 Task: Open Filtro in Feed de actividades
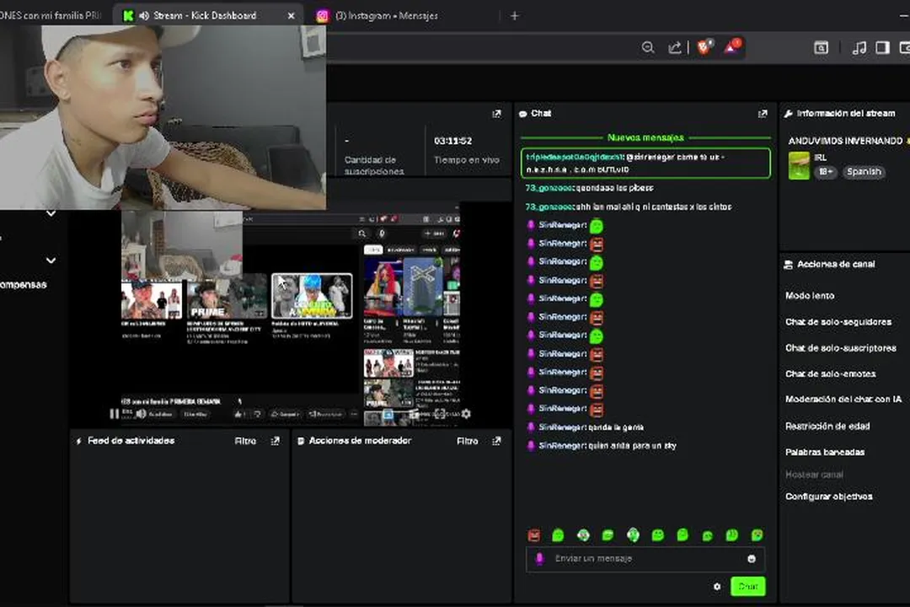point(245,442)
